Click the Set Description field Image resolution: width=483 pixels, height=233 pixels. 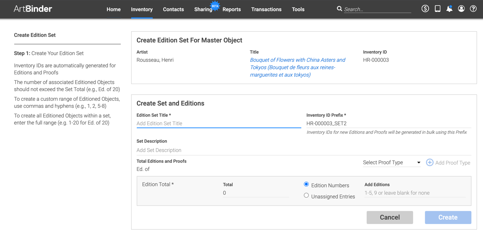[x=304, y=150]
